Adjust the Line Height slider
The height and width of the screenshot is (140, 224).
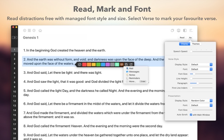tap(201, 78)
